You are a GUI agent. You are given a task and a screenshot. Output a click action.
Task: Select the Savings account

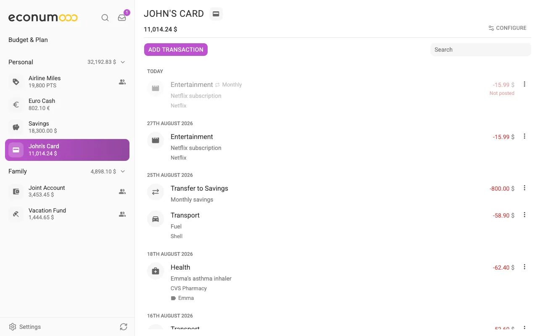pos(67,127)
